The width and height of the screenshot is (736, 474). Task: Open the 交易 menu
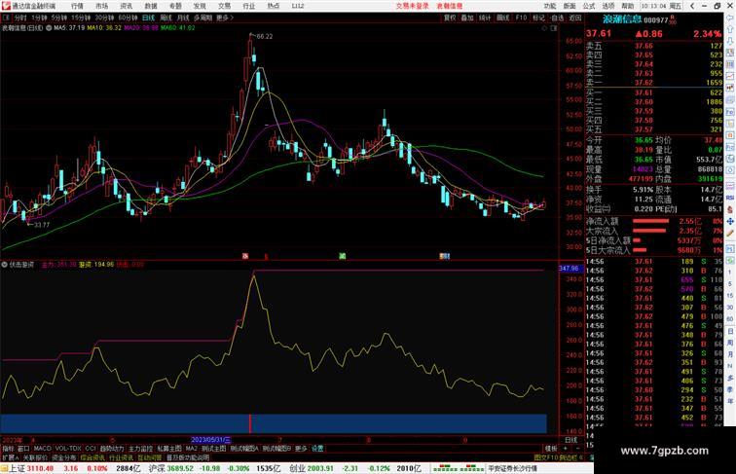tap(224, 6)
